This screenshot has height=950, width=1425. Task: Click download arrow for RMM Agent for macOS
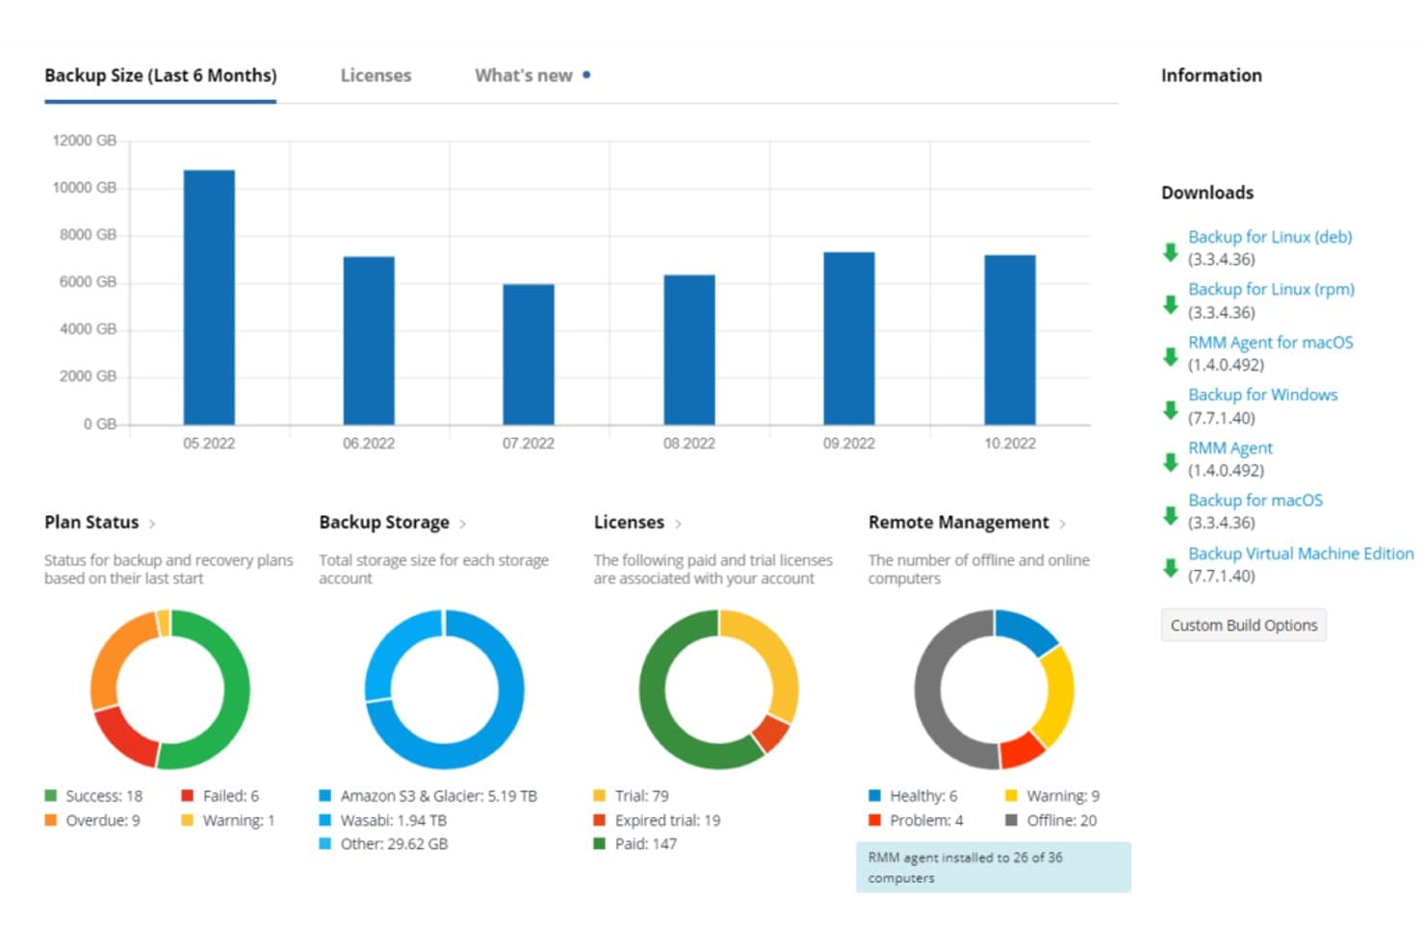(1171, 357)
